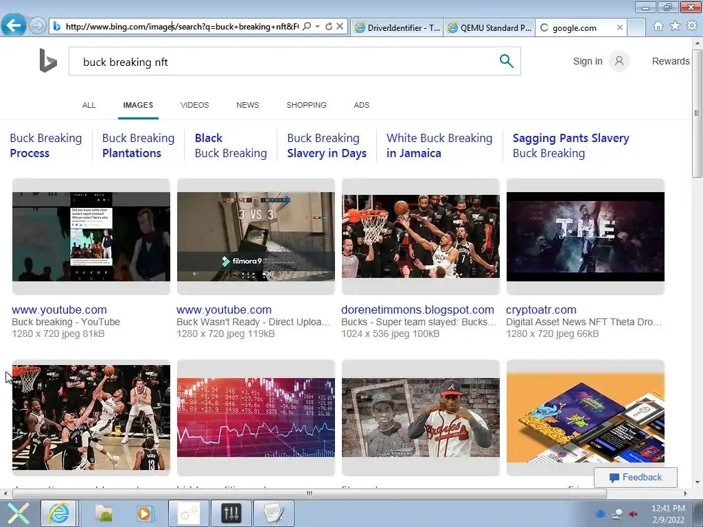Screen dimensions: 703x527
Task: Select the VIDEOS search tab
Action: coord(194,105)
